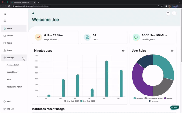Viewport: 182px width, 113px height.
Task: Select the navy Lecturer donut segment
Action: 147,61
